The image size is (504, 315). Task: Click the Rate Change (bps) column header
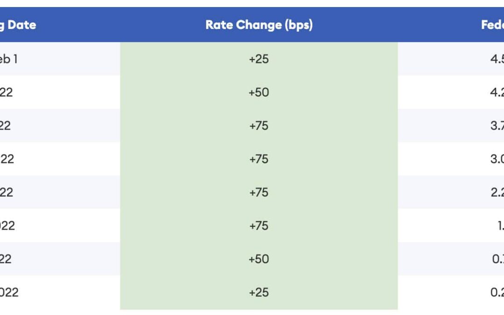coord(259,25)
